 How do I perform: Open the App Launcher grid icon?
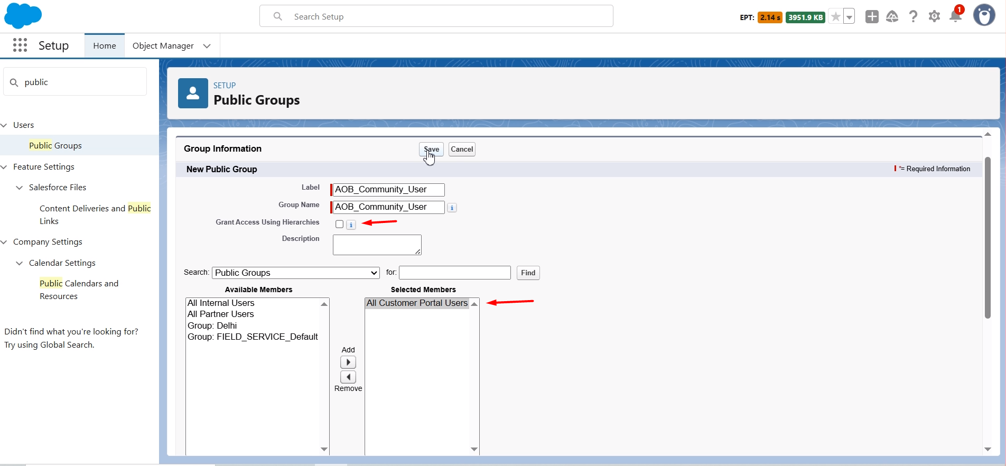tap(20, 45)
